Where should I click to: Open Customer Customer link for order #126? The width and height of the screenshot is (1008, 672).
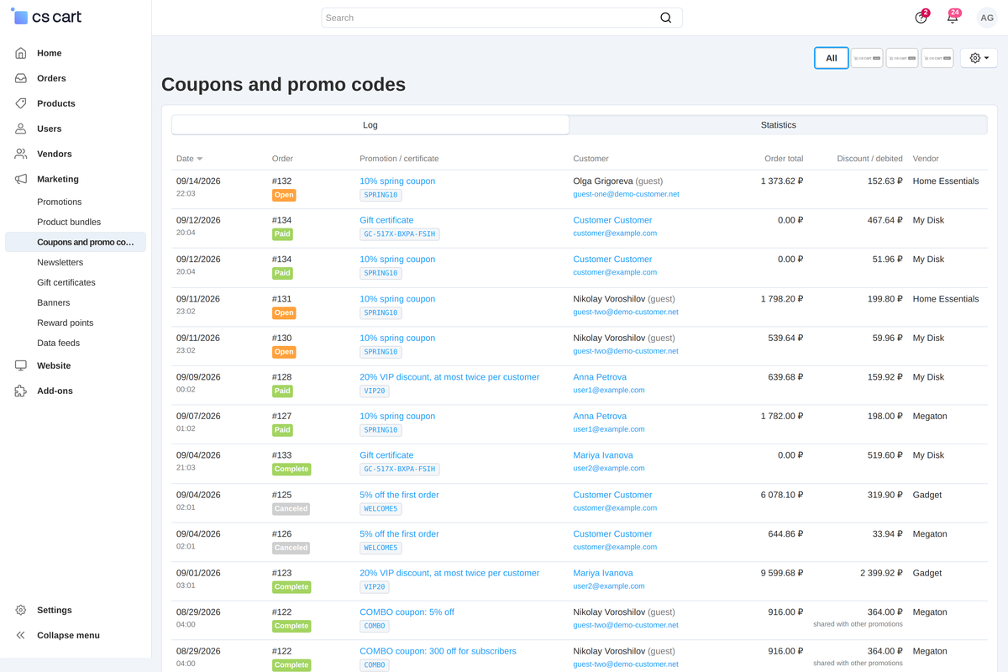tap(612, 533)
